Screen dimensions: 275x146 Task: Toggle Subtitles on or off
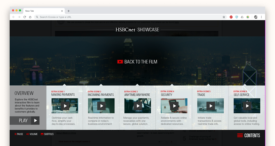click(47, 134)
